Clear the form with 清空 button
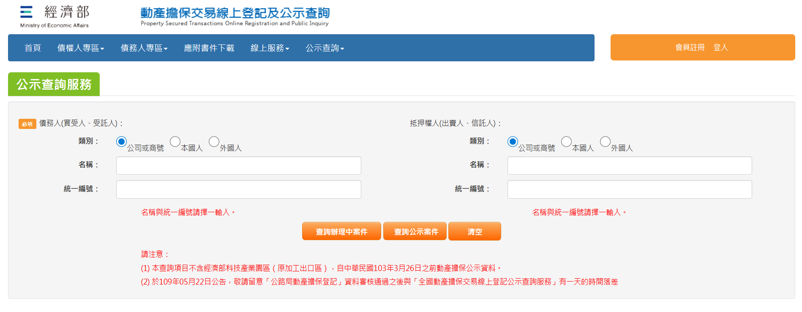The width and height of the screenshot is (802, 312). (475, 232)
